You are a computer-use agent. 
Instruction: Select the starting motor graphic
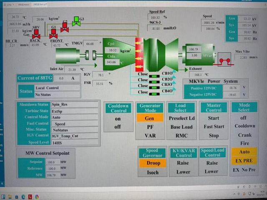tap(69, 55)
